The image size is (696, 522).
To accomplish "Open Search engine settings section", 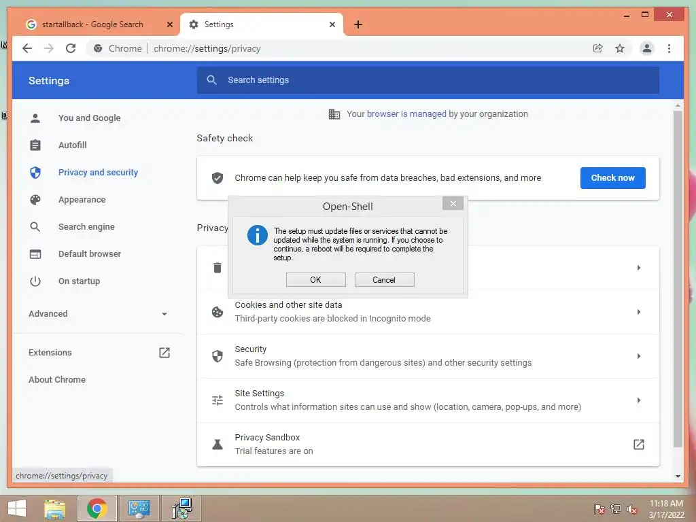I will coord(86,227).
